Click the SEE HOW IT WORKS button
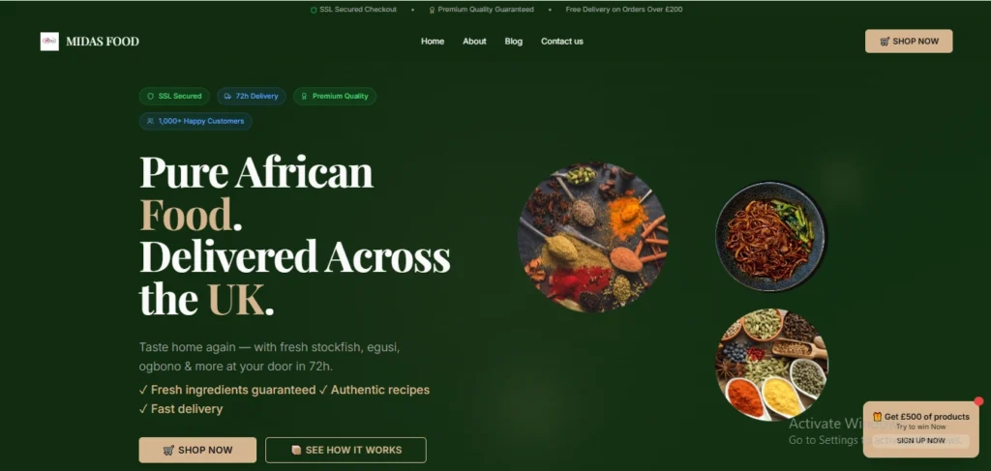The image size is (991, 471). 345,450
